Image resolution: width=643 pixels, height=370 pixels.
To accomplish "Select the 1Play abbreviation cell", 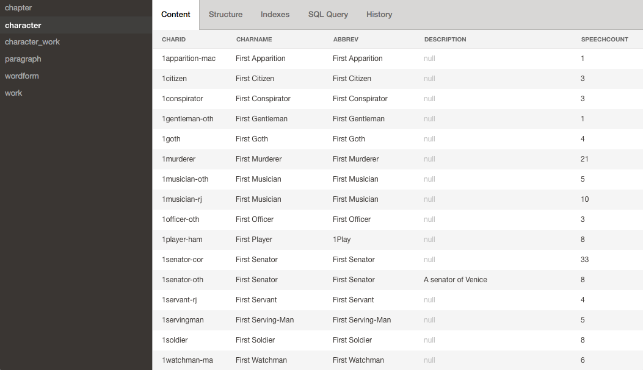I will coord(342,240).
